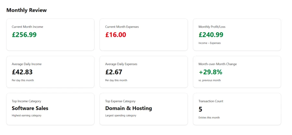
Task: Click the £42.83 daily income figure
Action: coord(22,72)
